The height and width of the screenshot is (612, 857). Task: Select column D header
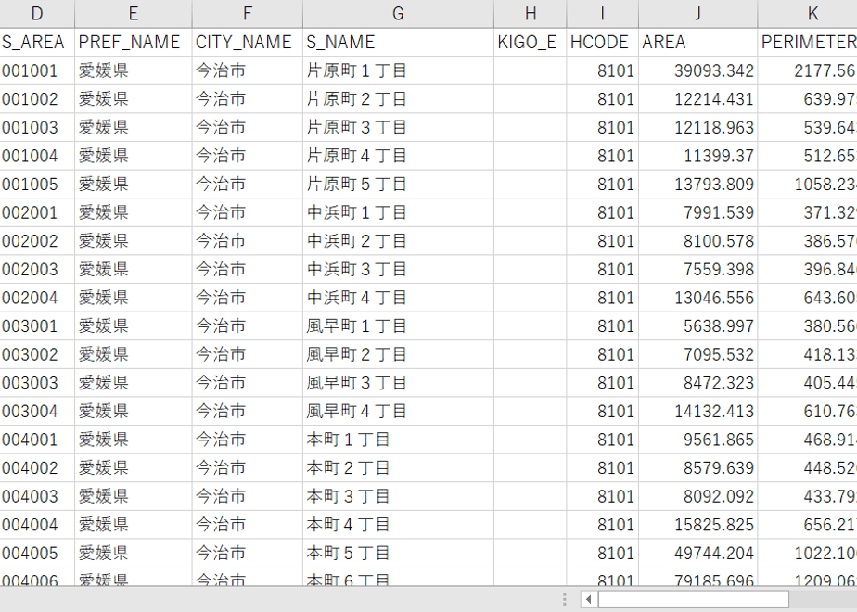(37, 14)
